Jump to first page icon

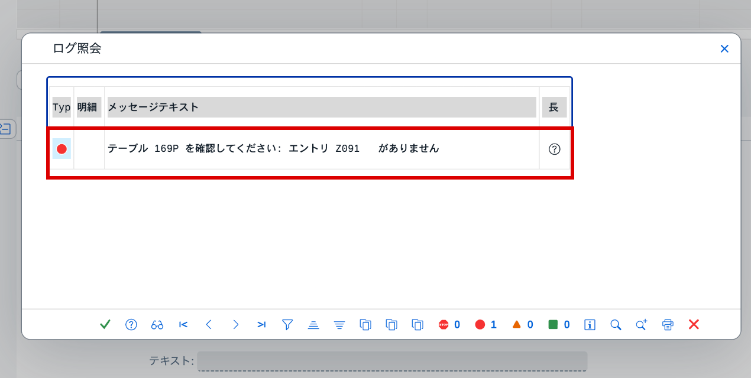(x=183, y=324)
